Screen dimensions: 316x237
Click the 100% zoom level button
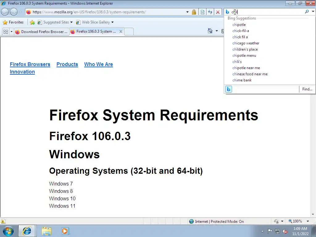295,221
